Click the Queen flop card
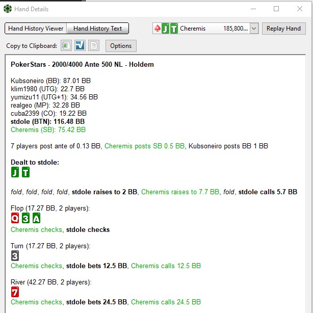Image resolution: width=313 pixels, height=313 pixels. (15, 218)
